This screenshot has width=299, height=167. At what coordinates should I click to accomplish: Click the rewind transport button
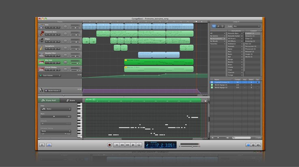click(122, 145)
